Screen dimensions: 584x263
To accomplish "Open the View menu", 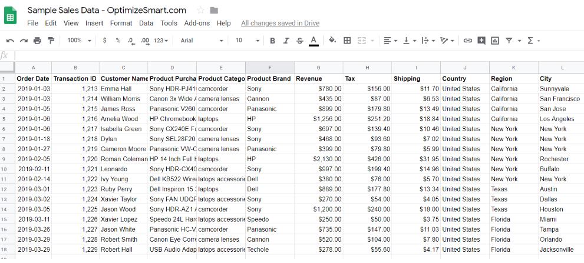I will 71,23.
